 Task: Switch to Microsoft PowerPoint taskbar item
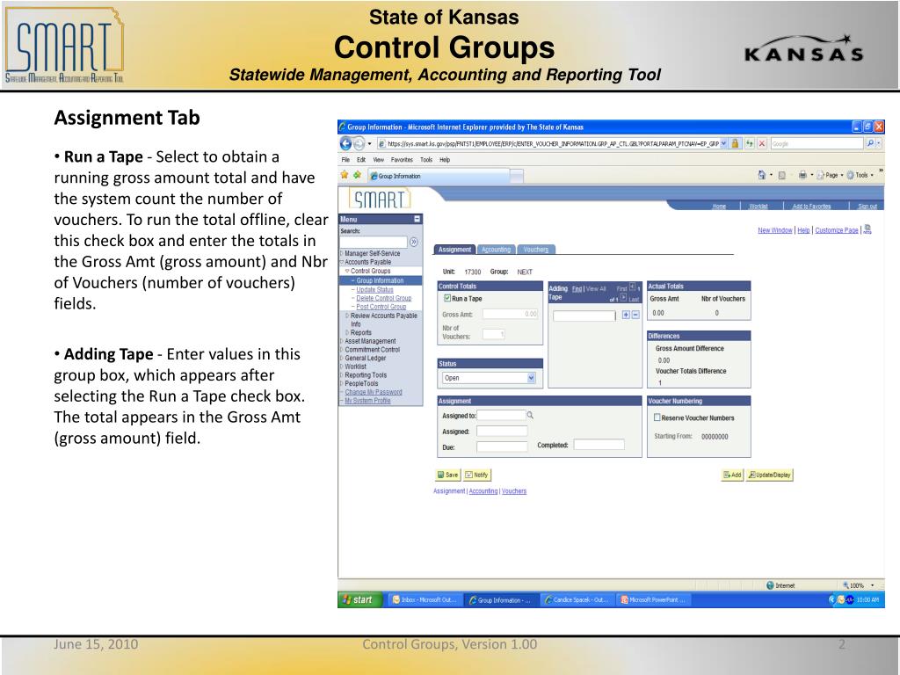pyautogui.click(x=653, y=599)
